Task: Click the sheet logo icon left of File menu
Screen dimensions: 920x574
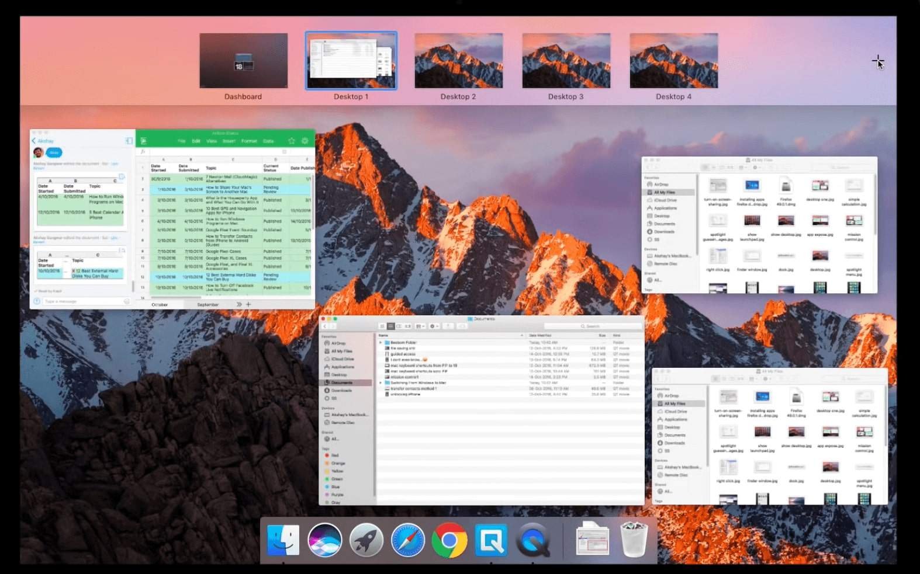Action: click(143, 141)
